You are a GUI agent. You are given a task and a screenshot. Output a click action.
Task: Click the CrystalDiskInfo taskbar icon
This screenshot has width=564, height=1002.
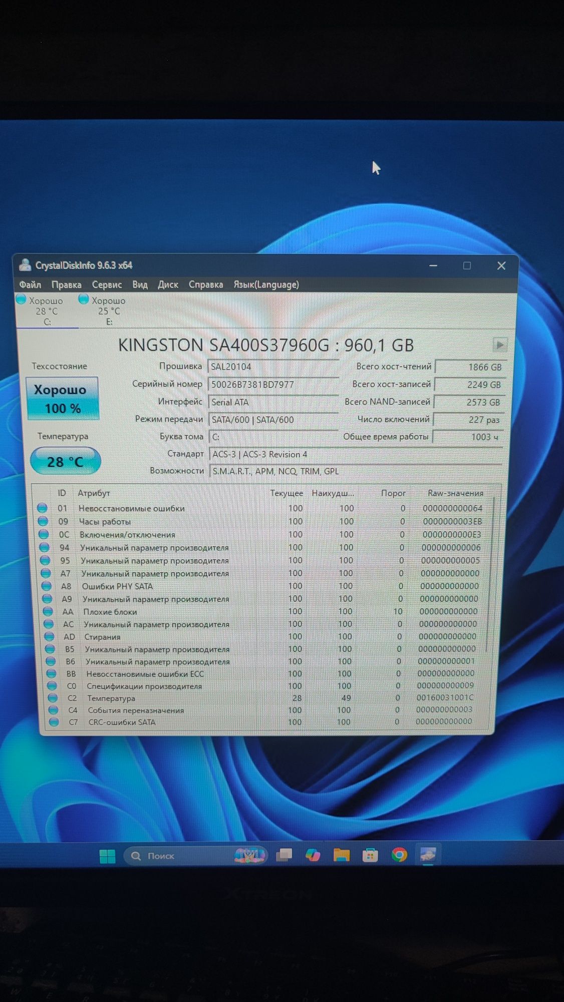[x=428, y=855]
